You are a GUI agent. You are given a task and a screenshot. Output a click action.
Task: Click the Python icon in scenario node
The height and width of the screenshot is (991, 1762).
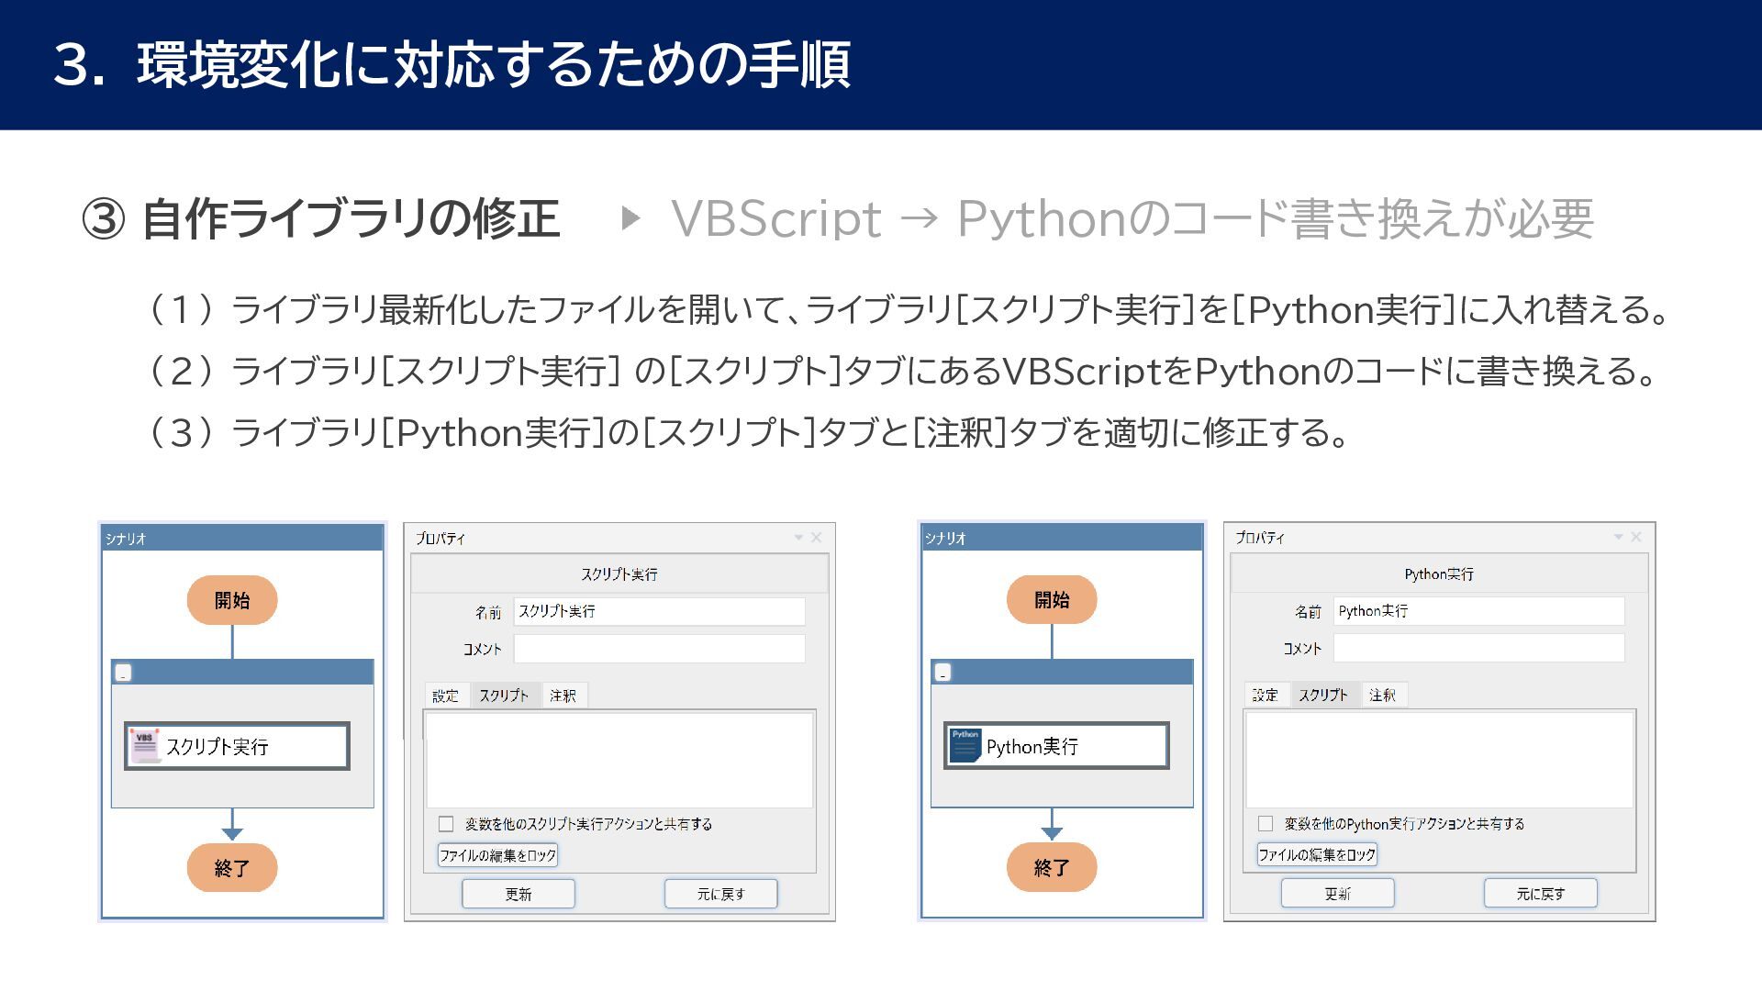point(965,745)
